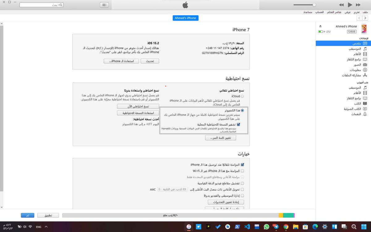
Task: Click the yellow segment of storage bar
Action: pyautogui.click(x=281, y=215)
